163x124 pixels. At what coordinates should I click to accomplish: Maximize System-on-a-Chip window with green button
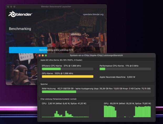click(x=46, y=55)
